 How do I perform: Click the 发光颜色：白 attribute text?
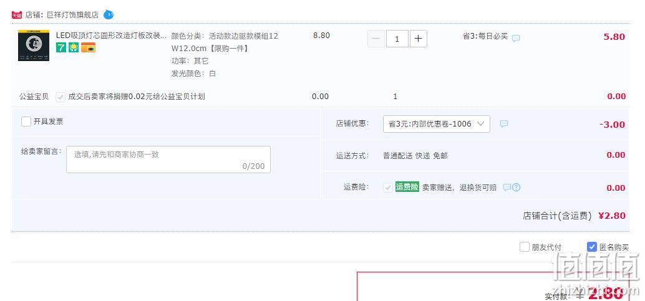[x=194, y=74]
